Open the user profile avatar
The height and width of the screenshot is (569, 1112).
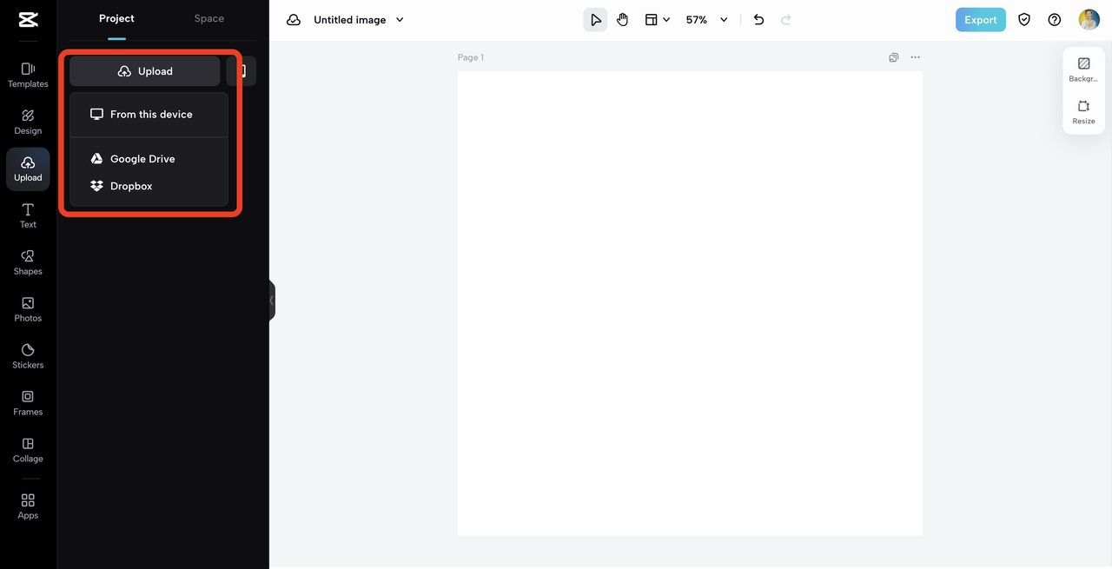1089,19
